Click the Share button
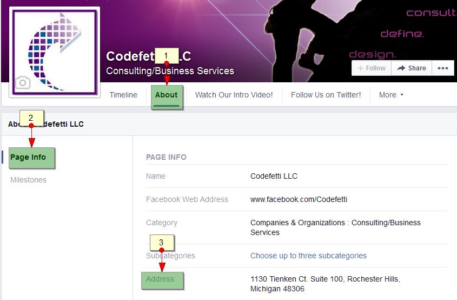 point(412,68)
